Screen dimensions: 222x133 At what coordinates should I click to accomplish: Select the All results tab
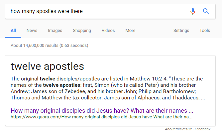click(x=13, y=31)
